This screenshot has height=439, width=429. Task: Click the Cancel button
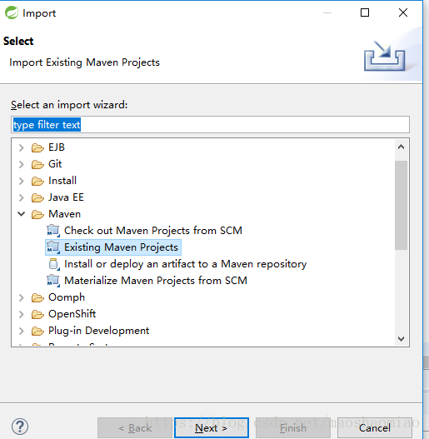pos(375,428)
